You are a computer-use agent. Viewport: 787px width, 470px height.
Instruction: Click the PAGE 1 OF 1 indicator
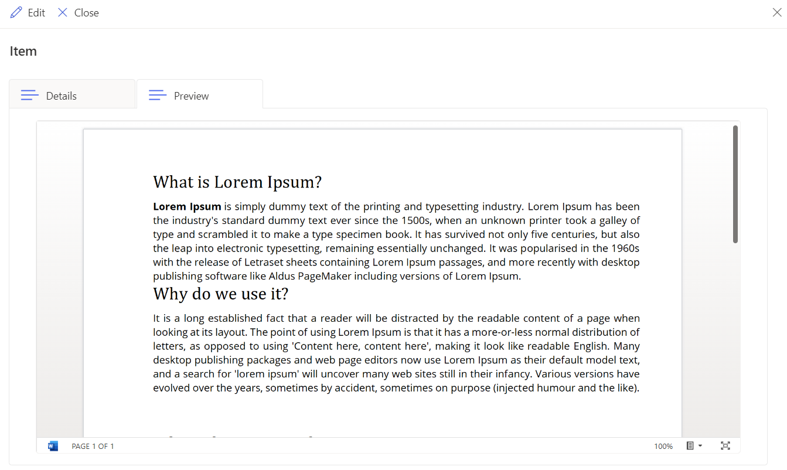(x=93, y=447)
